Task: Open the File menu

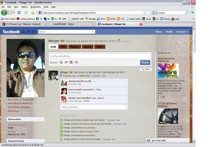Action: [x=3, y=7]
